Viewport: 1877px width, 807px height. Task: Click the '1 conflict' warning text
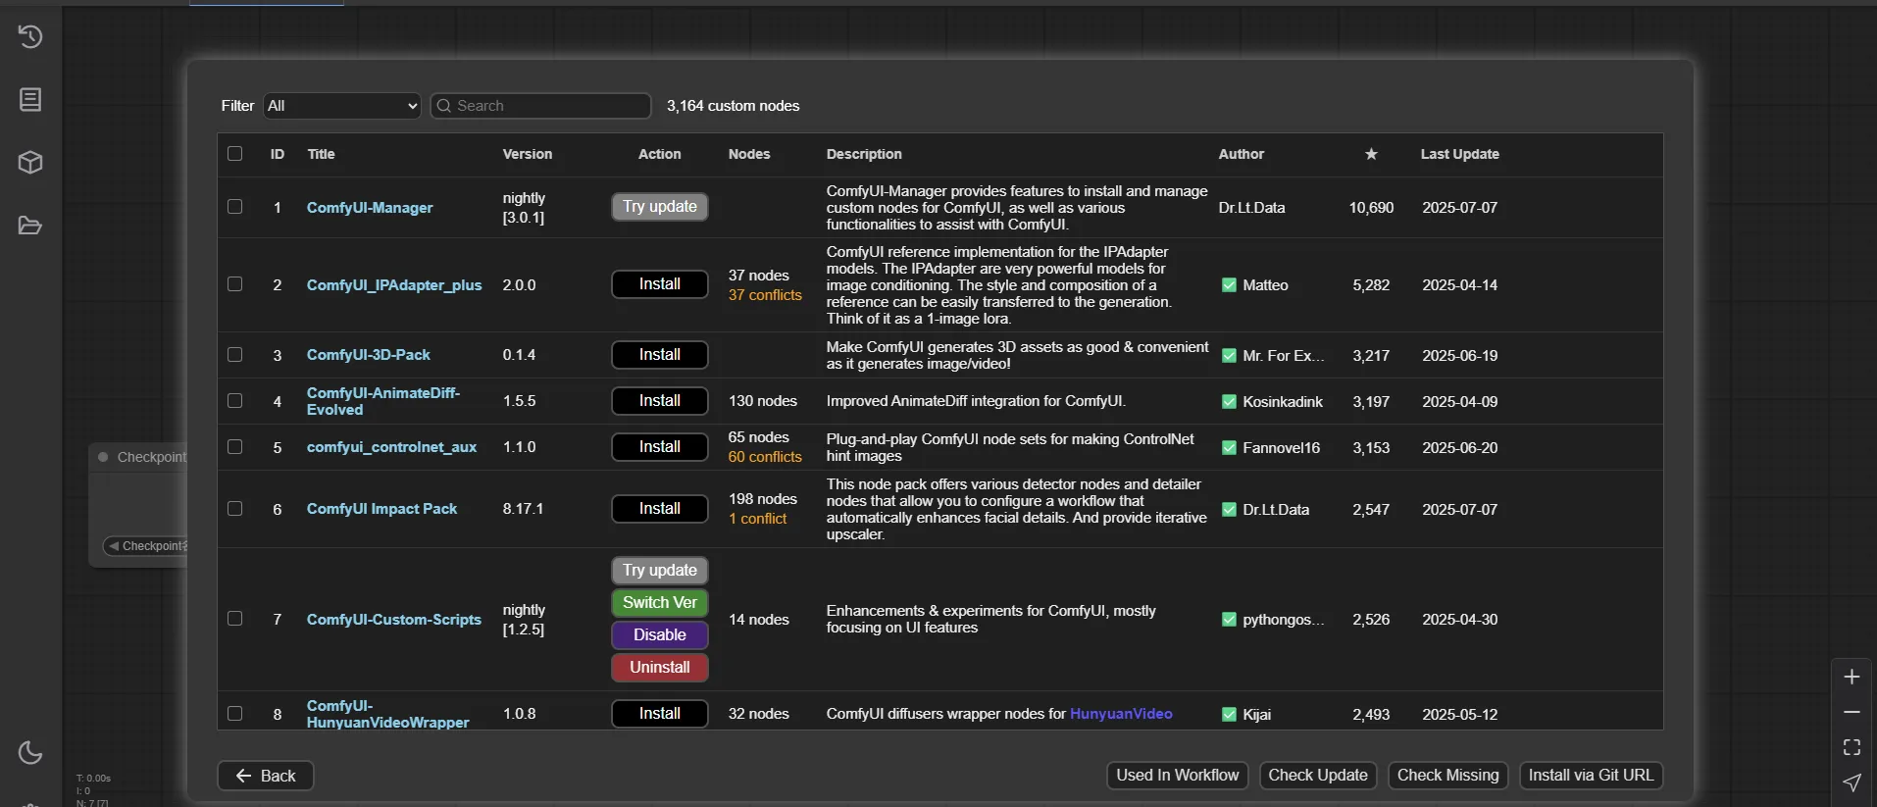click(x=758, y=519)
